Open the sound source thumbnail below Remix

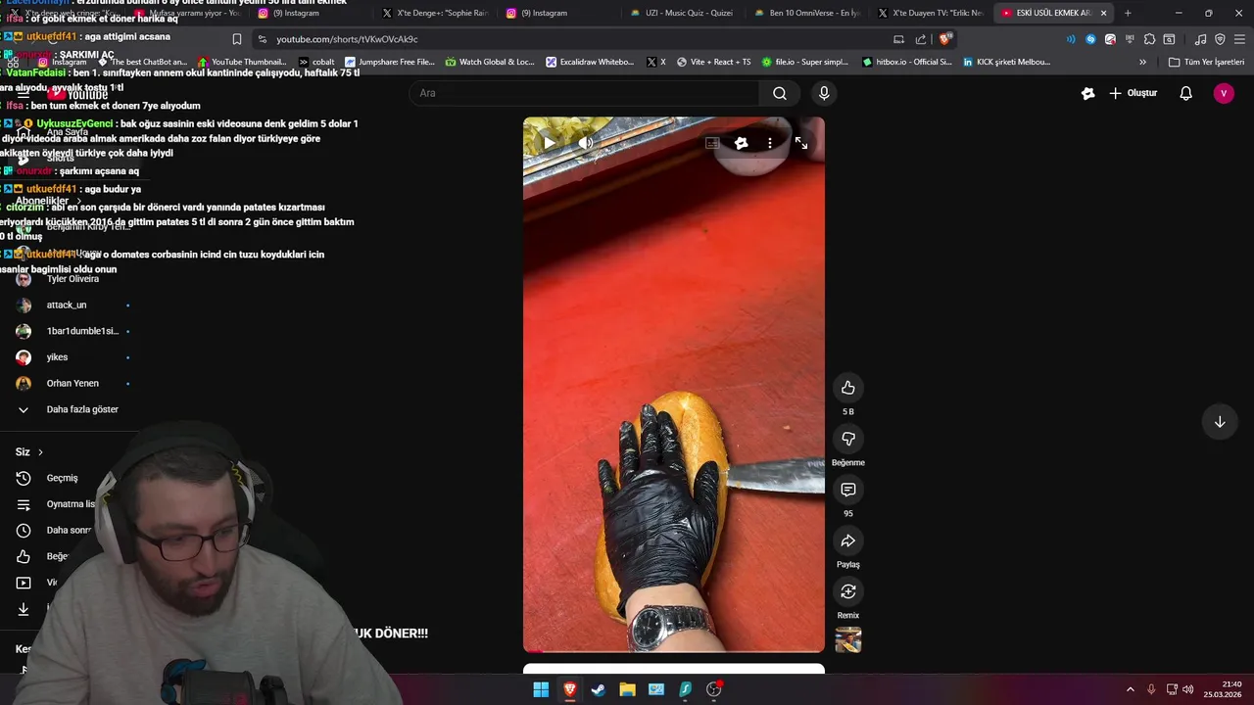tap(848, 639)
